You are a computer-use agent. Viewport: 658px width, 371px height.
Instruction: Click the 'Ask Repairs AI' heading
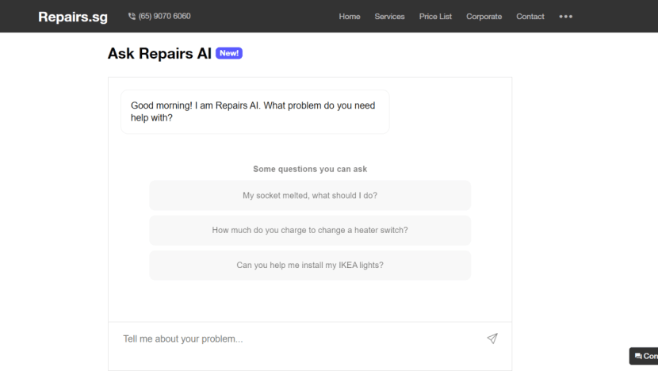159,54
